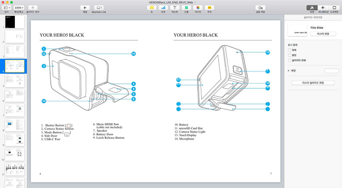Click the '7. Speaker' text
The height and width of the screenshot is (188, 342).
pos(100,131)
